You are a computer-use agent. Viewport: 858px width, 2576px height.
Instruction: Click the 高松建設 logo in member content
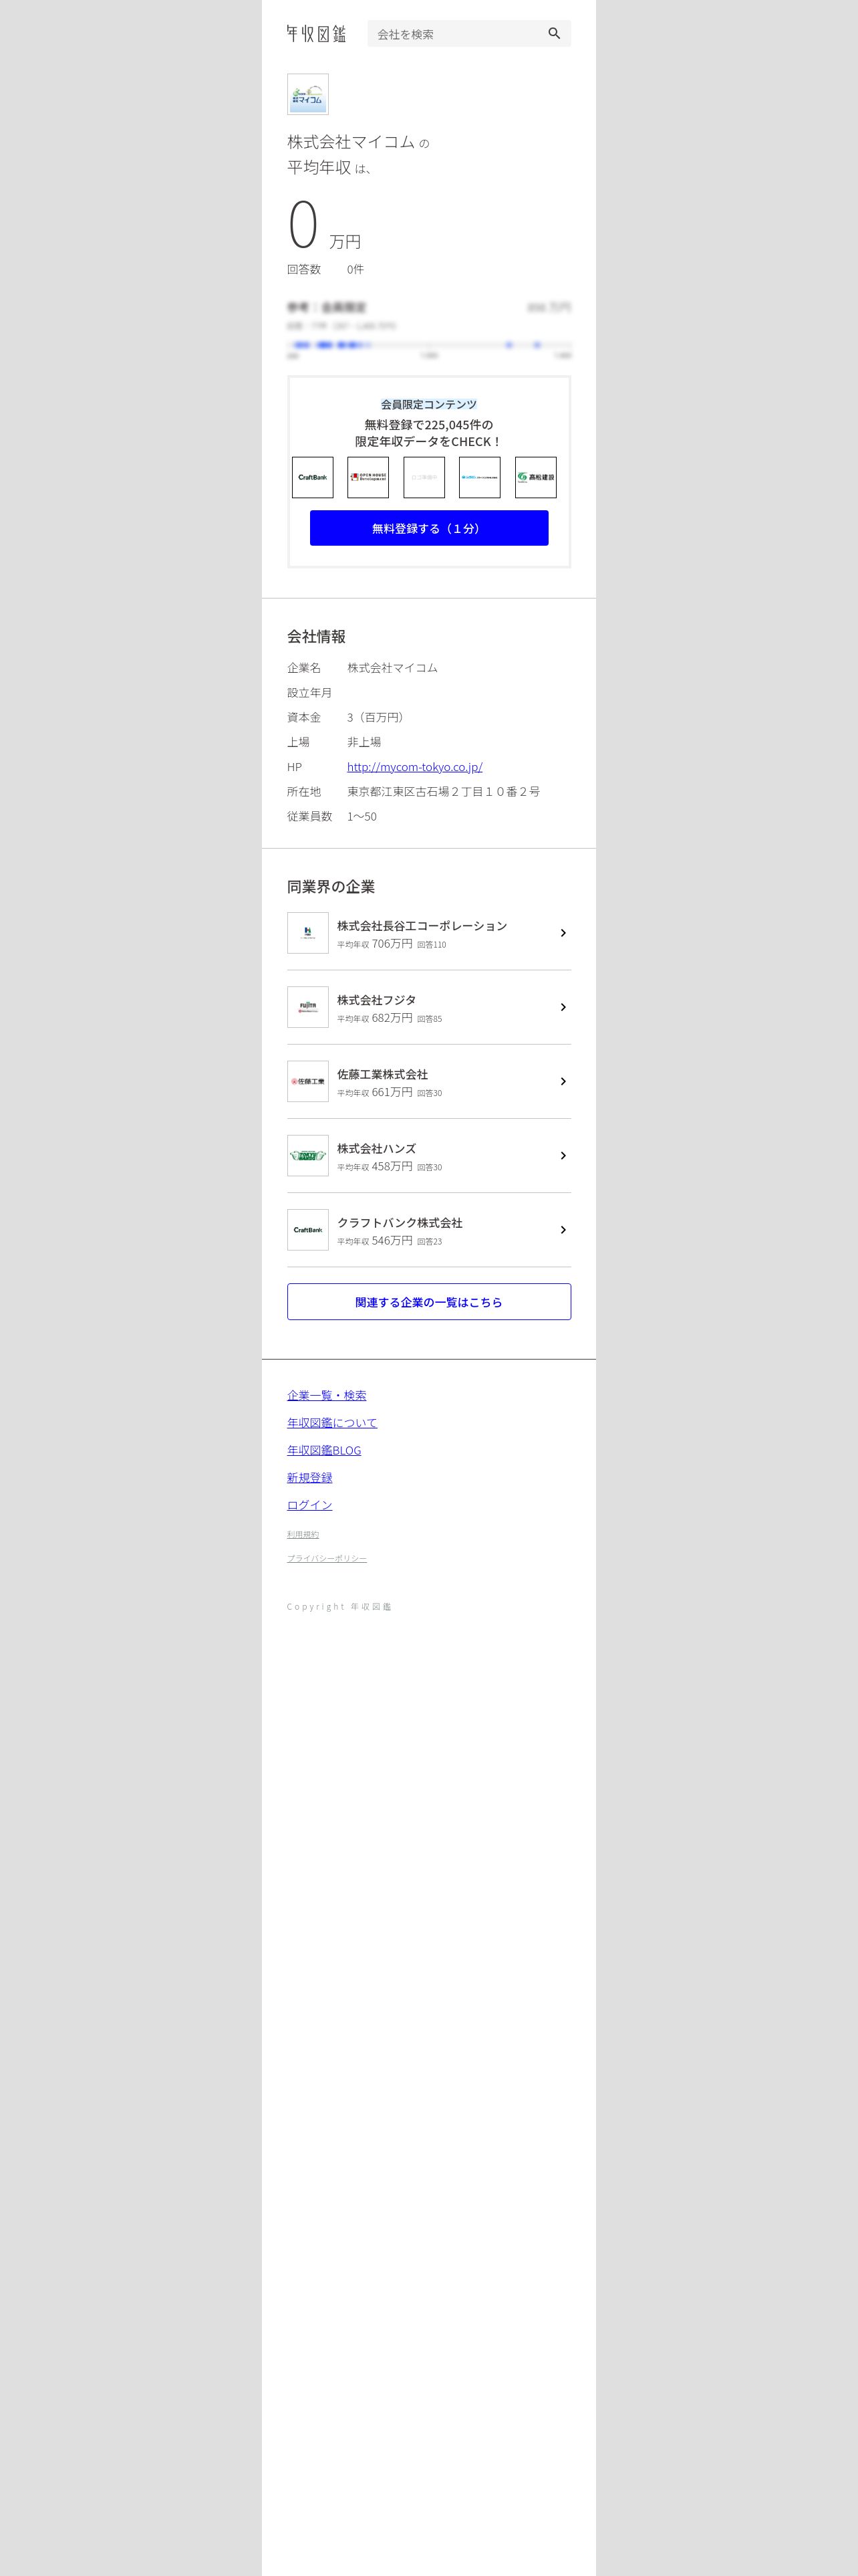[x=535, y=477]
